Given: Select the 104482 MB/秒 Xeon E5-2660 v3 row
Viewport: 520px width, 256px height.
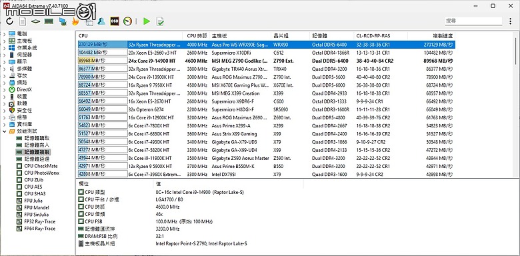Looking at the screenshot, I should (266, 53).
